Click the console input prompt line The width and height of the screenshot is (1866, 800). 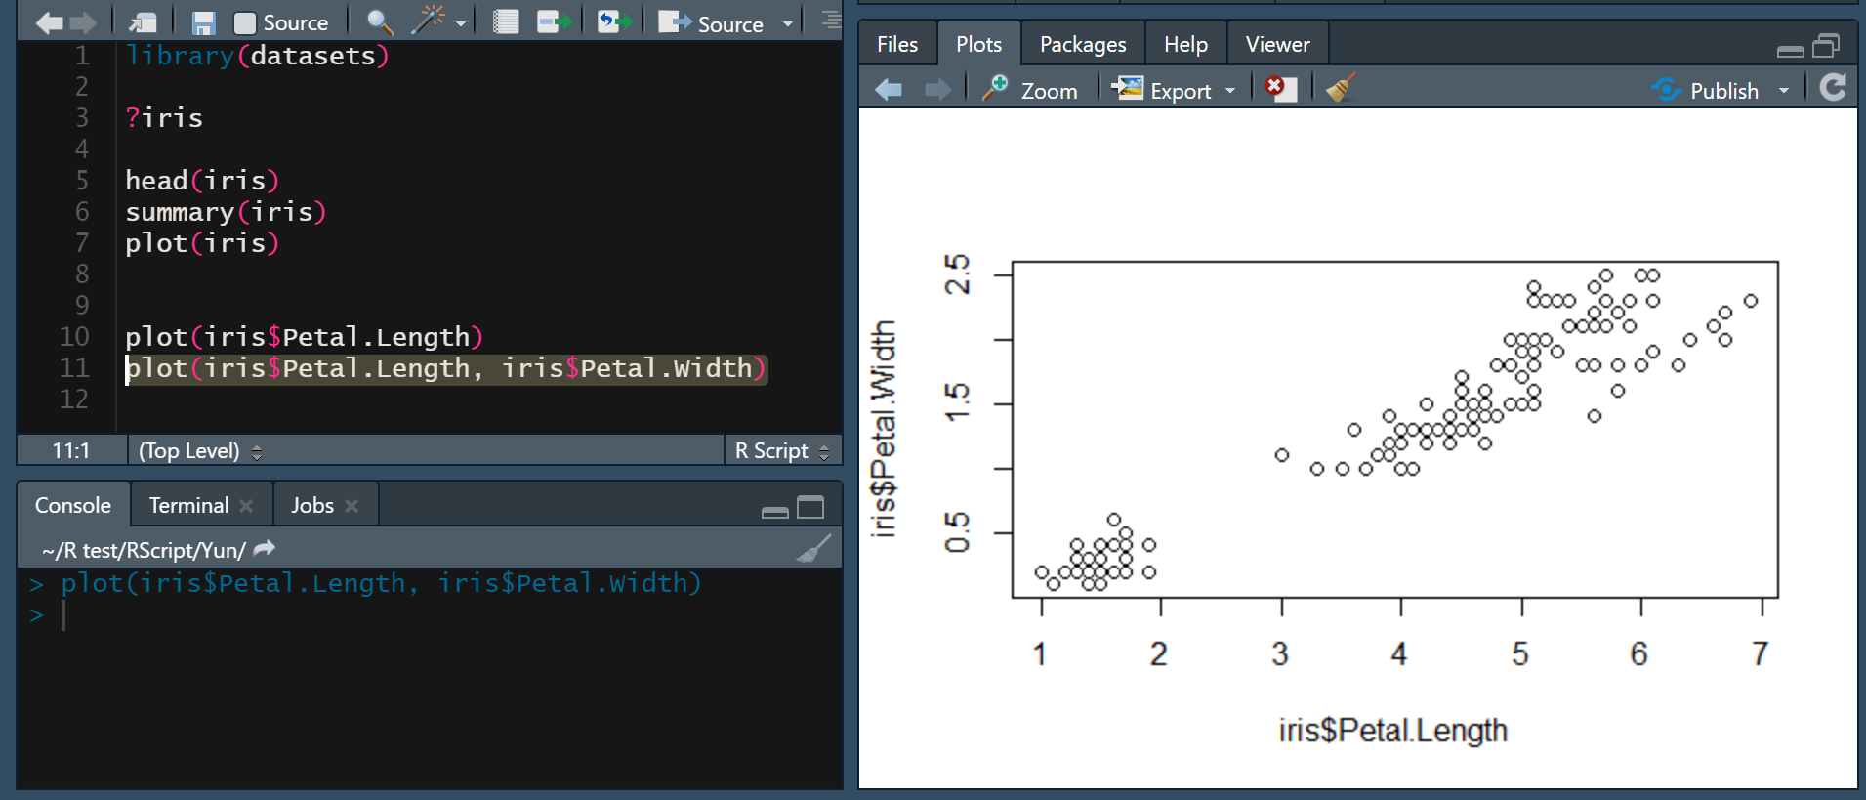coord(430,615)
